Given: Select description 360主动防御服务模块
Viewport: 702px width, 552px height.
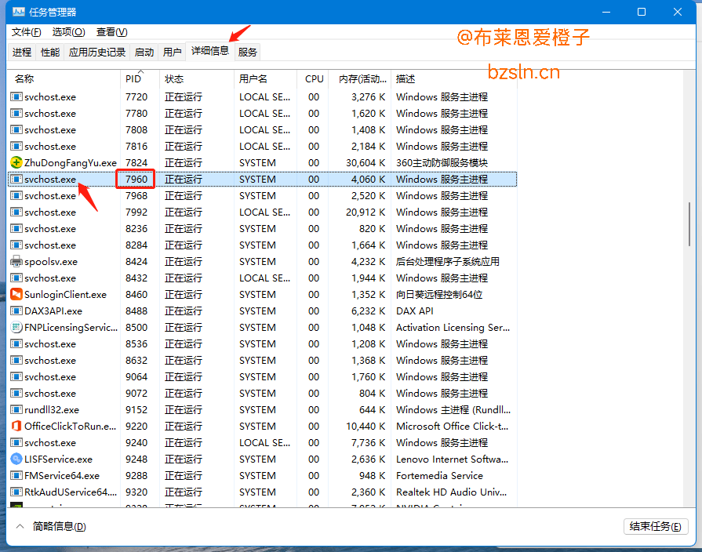Looking at the screenshot, I should [442, 162].
